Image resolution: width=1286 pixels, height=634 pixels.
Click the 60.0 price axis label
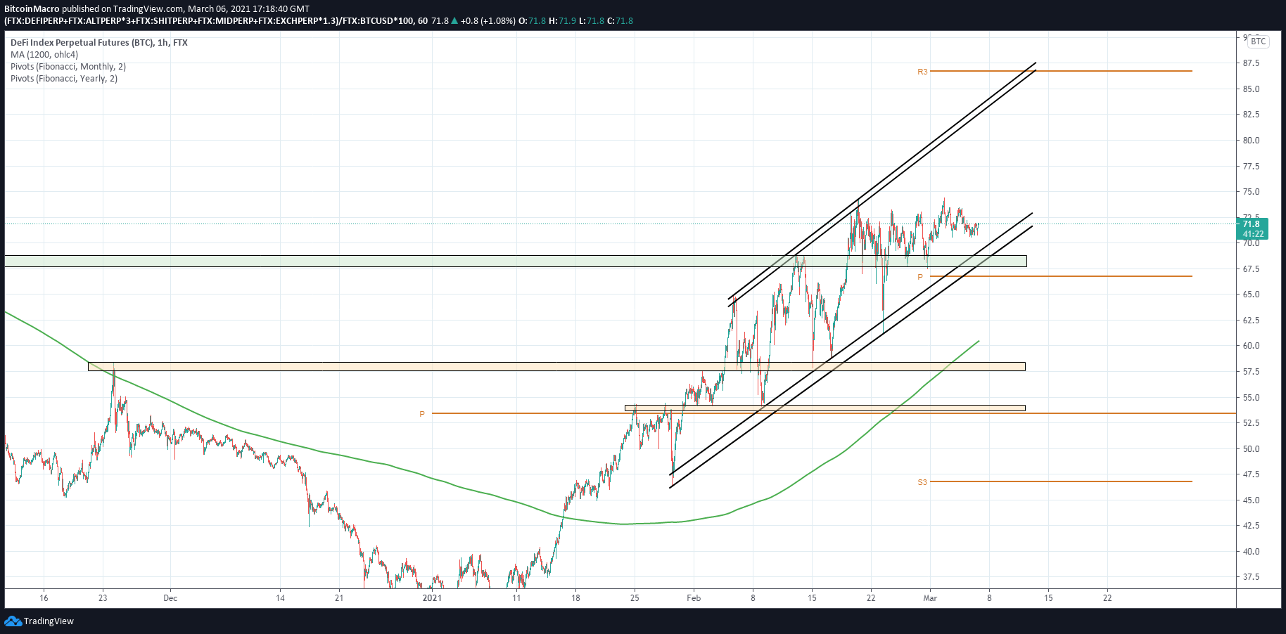click(1251, 346)
